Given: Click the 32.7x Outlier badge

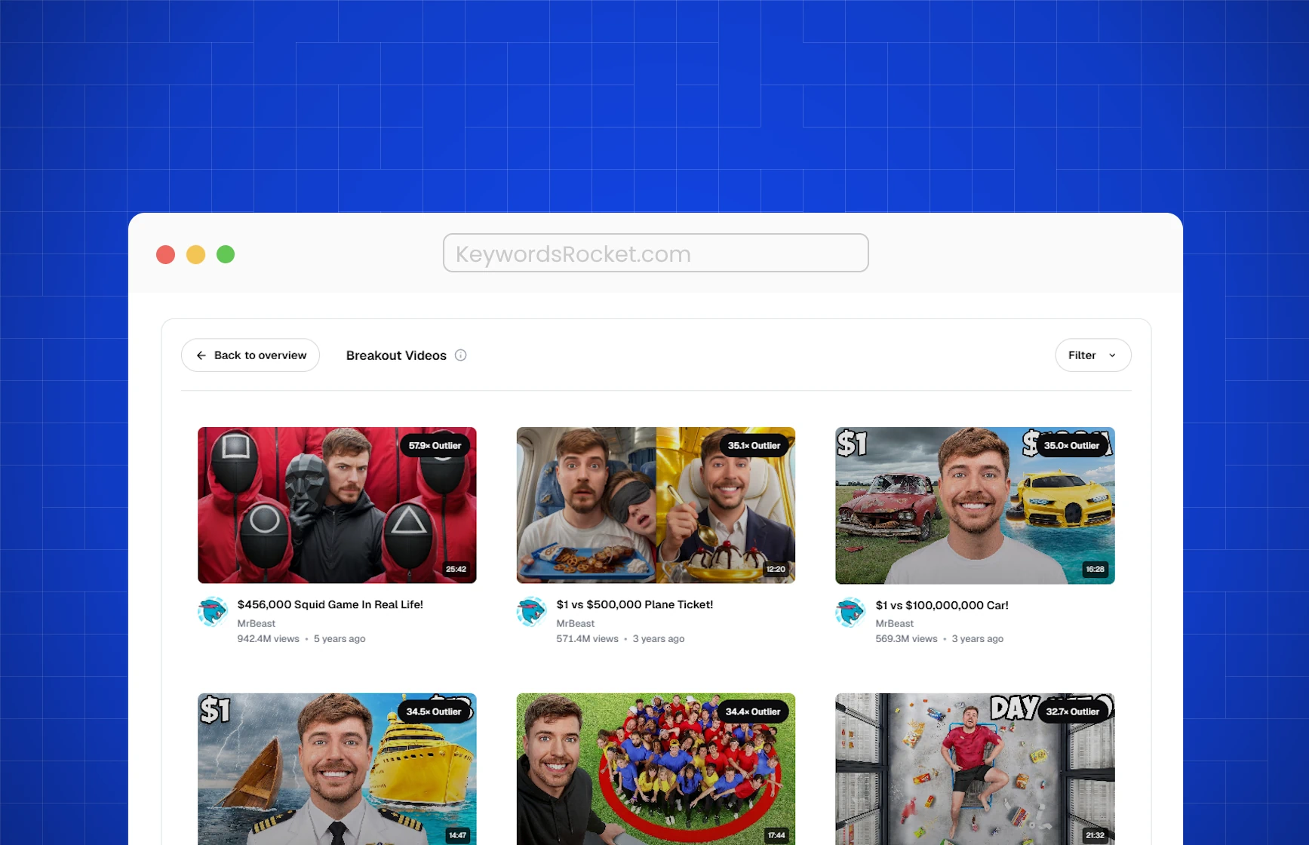Looking at the screenshot, I should 1072,711.
